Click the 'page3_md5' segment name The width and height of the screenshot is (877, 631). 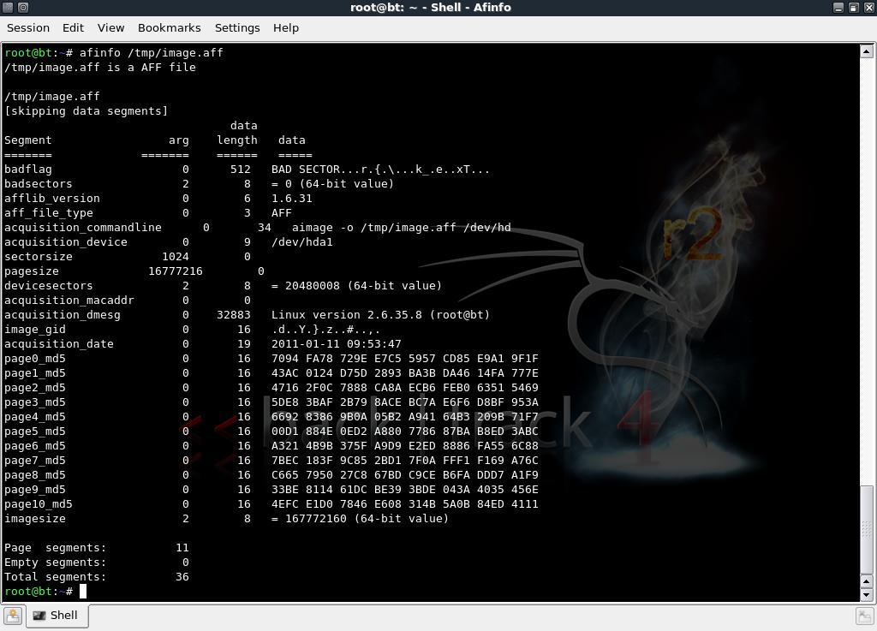point(34,402)
